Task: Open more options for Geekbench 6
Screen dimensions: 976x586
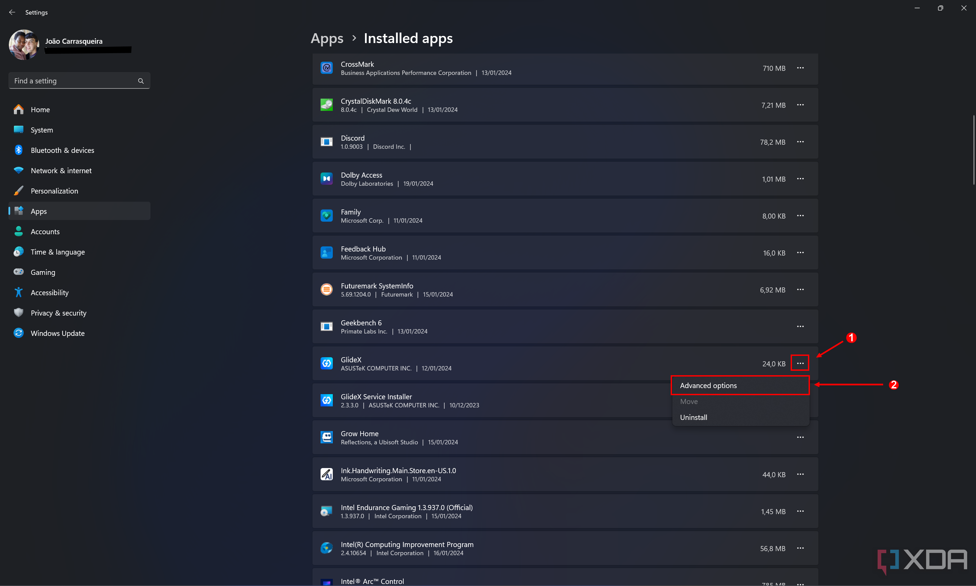Action: point(800,327)
